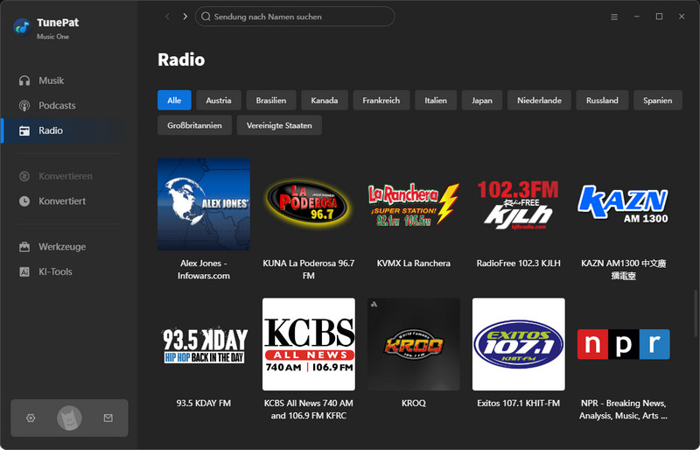Show Vereinigte Staaten radio stations
Viewport: 700px width, 450px height.
pos(279,125)
